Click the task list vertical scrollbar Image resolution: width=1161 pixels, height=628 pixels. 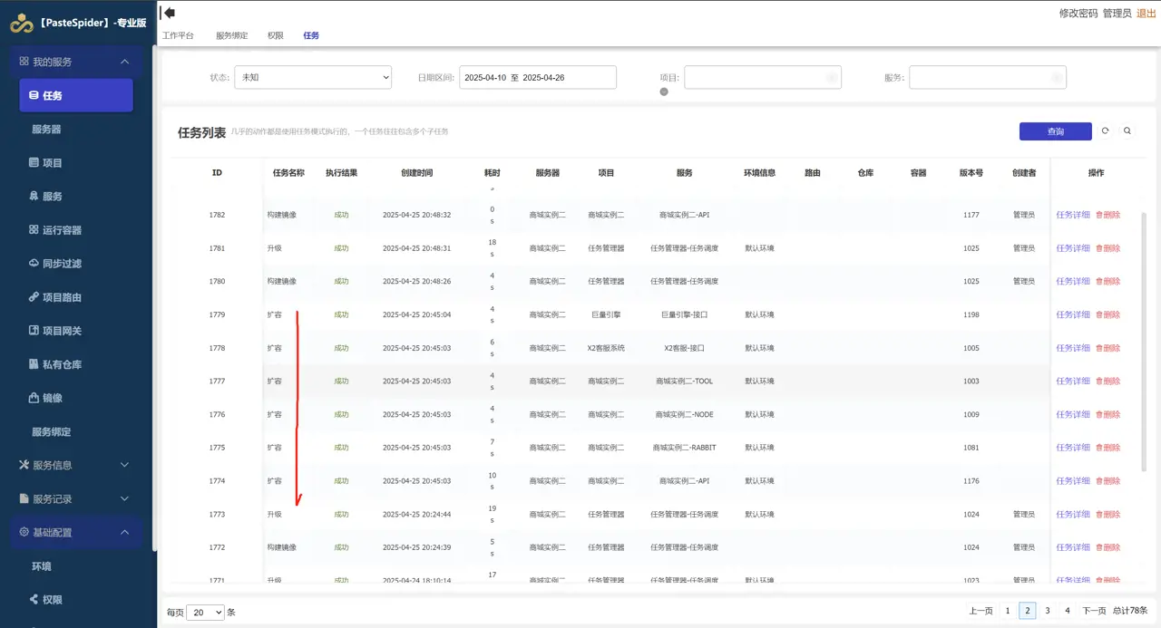(1143, 343)
